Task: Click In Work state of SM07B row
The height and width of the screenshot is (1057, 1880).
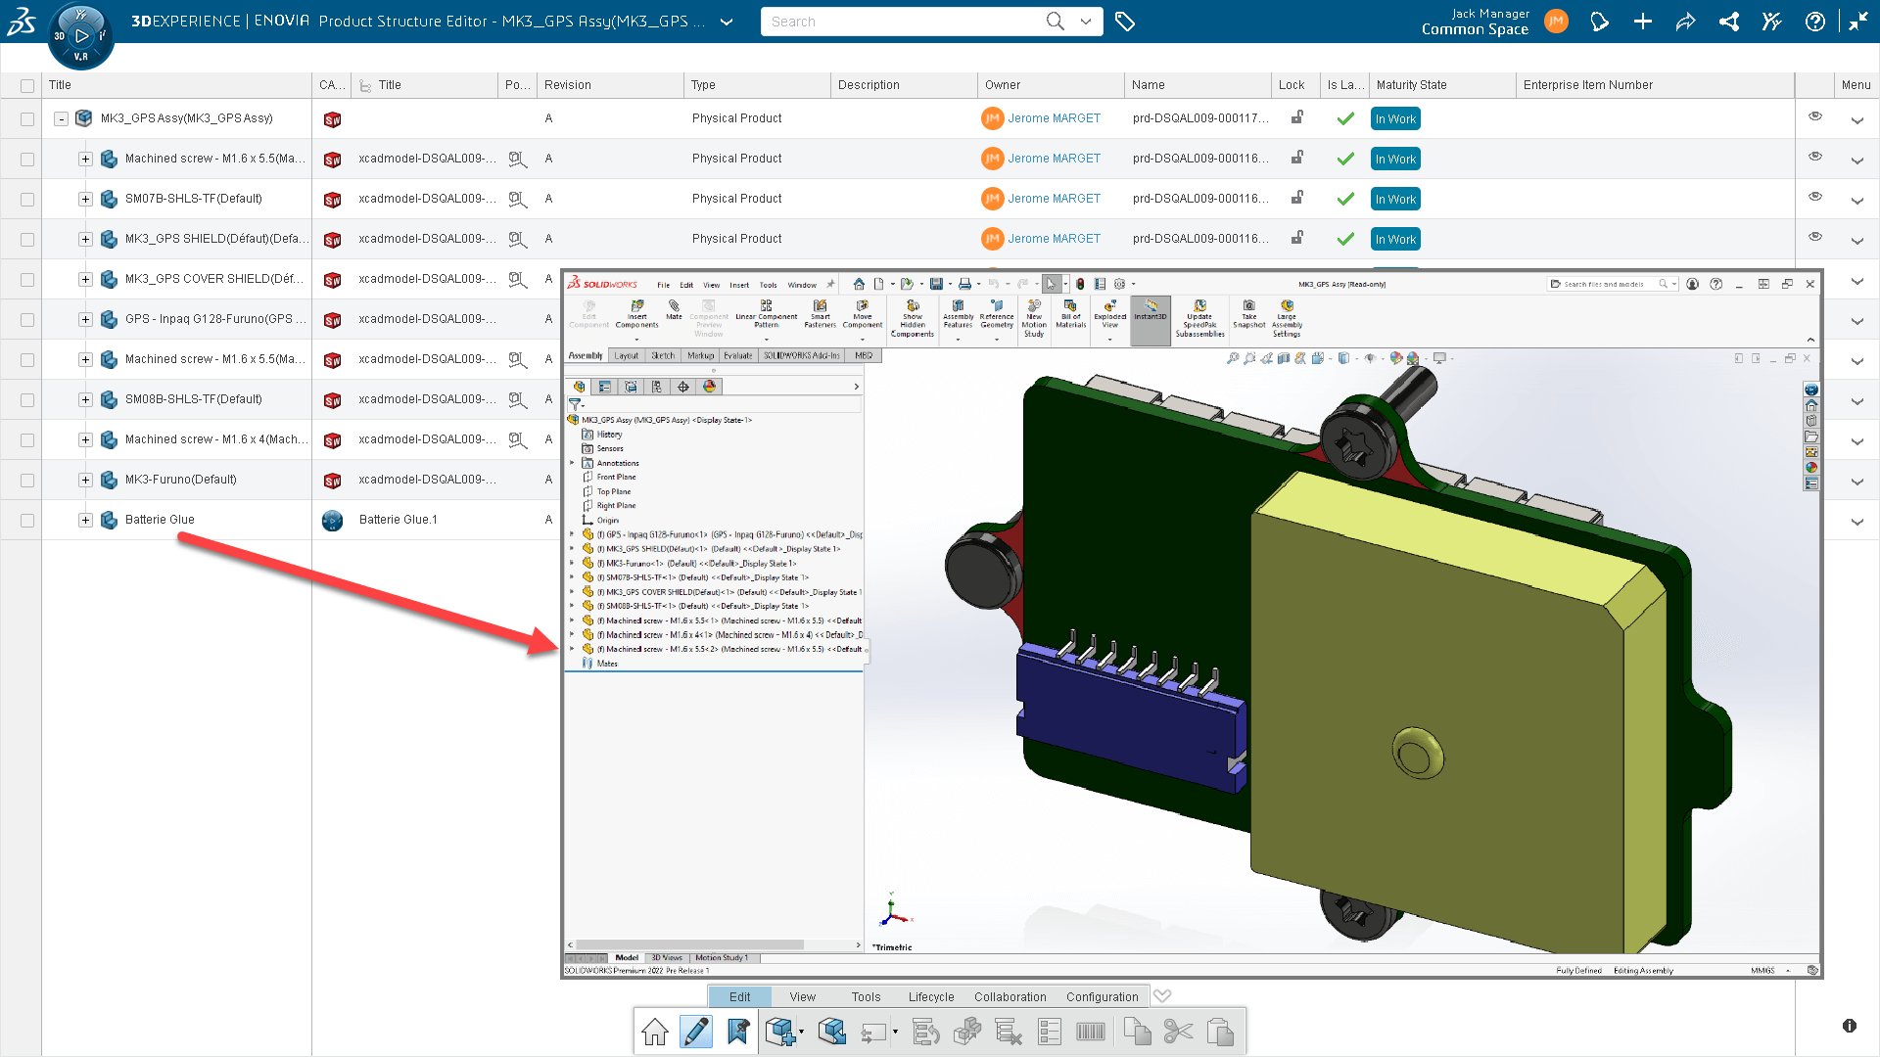Action: [x=1395, y=200]
